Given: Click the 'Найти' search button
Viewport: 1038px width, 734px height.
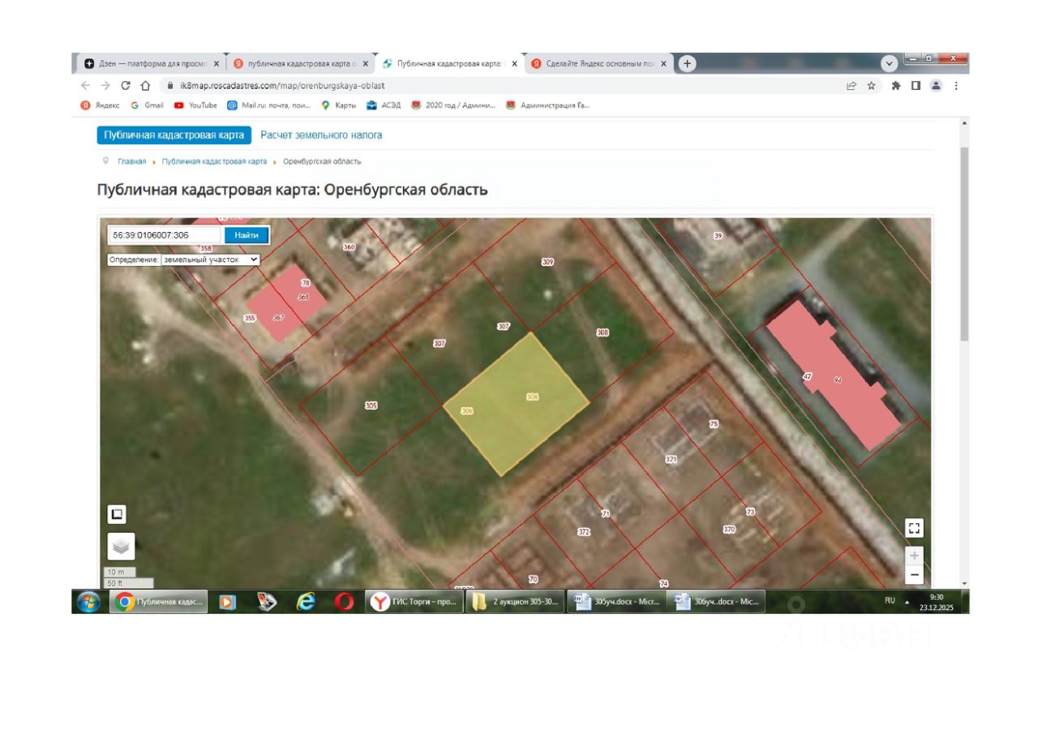Looking at the screenshot, I should (247, 235).
